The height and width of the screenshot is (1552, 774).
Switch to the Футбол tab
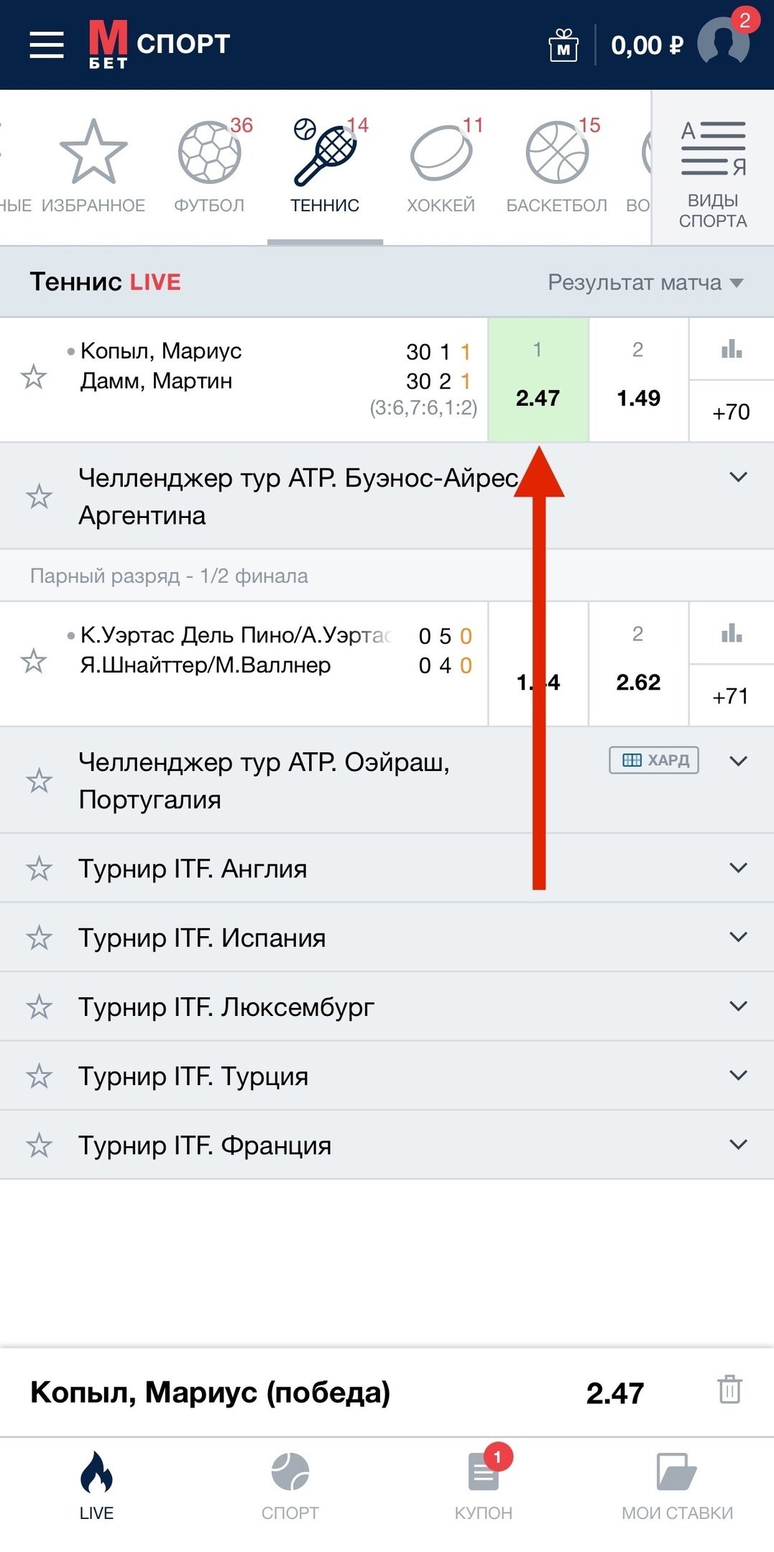click(209, 167)
